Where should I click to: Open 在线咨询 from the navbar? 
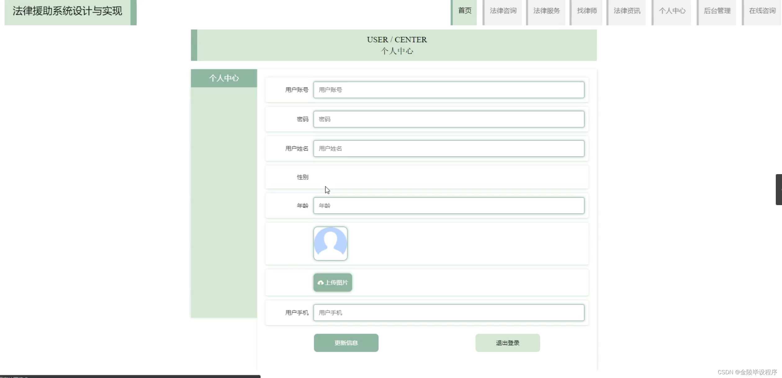pyautogui.click(x=762, y=11)
